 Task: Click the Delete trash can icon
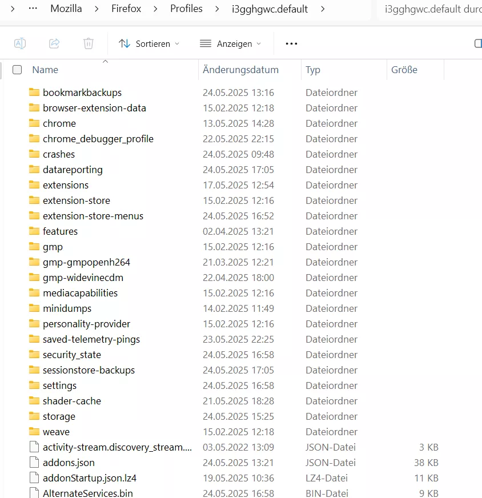point(89,43)
